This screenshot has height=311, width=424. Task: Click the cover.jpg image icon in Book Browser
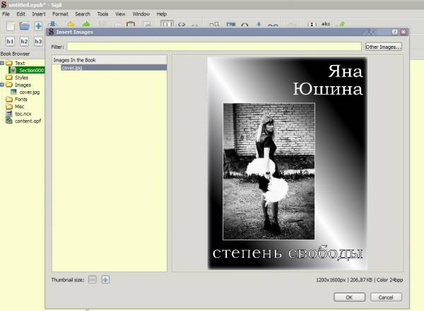click(x=13, y=92)
